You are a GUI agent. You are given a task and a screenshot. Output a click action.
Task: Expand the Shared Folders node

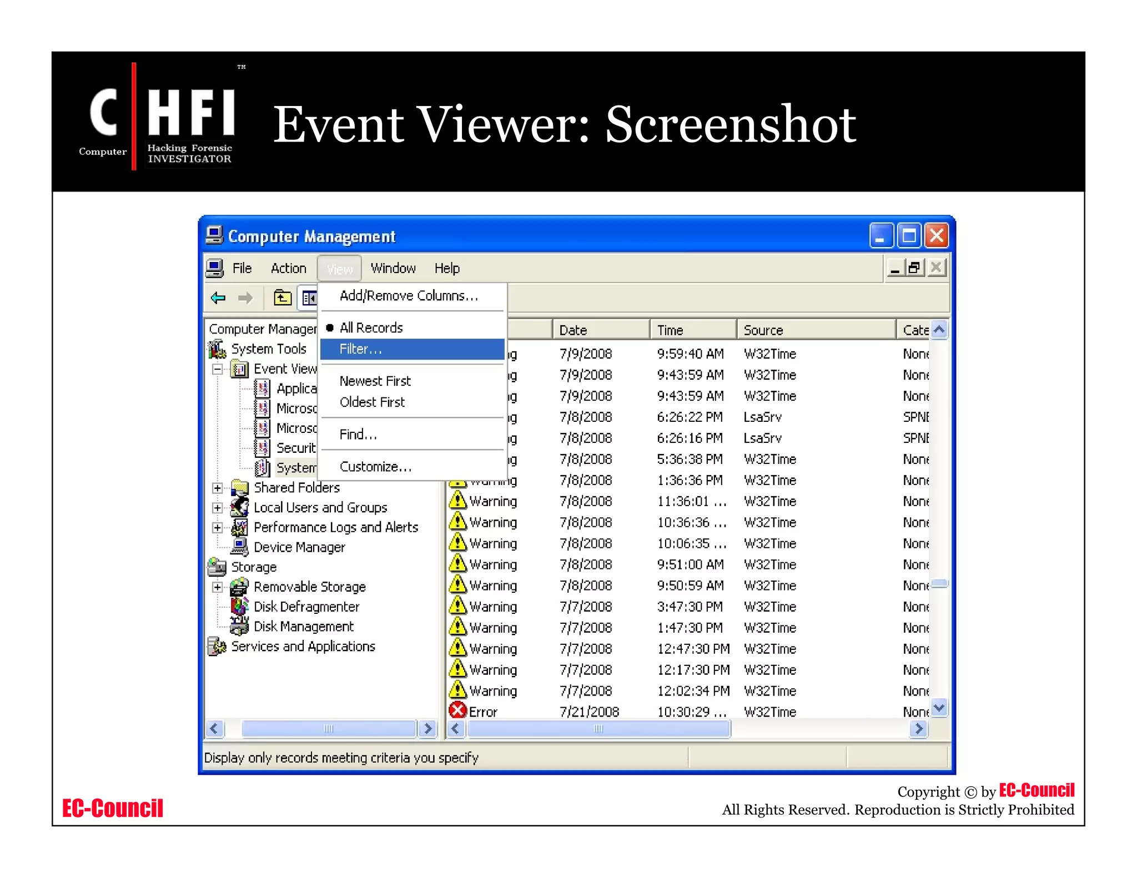pyautogui.click(x=218, y=488)
